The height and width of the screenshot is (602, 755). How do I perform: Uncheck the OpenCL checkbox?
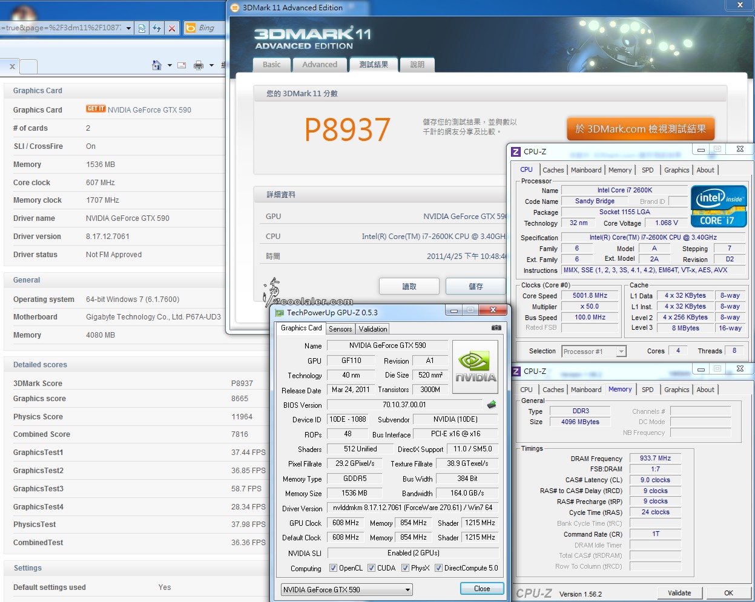333,568
